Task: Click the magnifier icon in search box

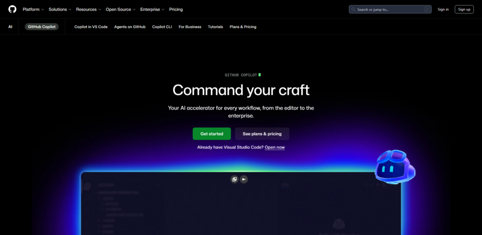Action: pos(353,9)
